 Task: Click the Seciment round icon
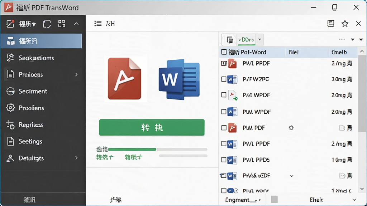(10, 91)
